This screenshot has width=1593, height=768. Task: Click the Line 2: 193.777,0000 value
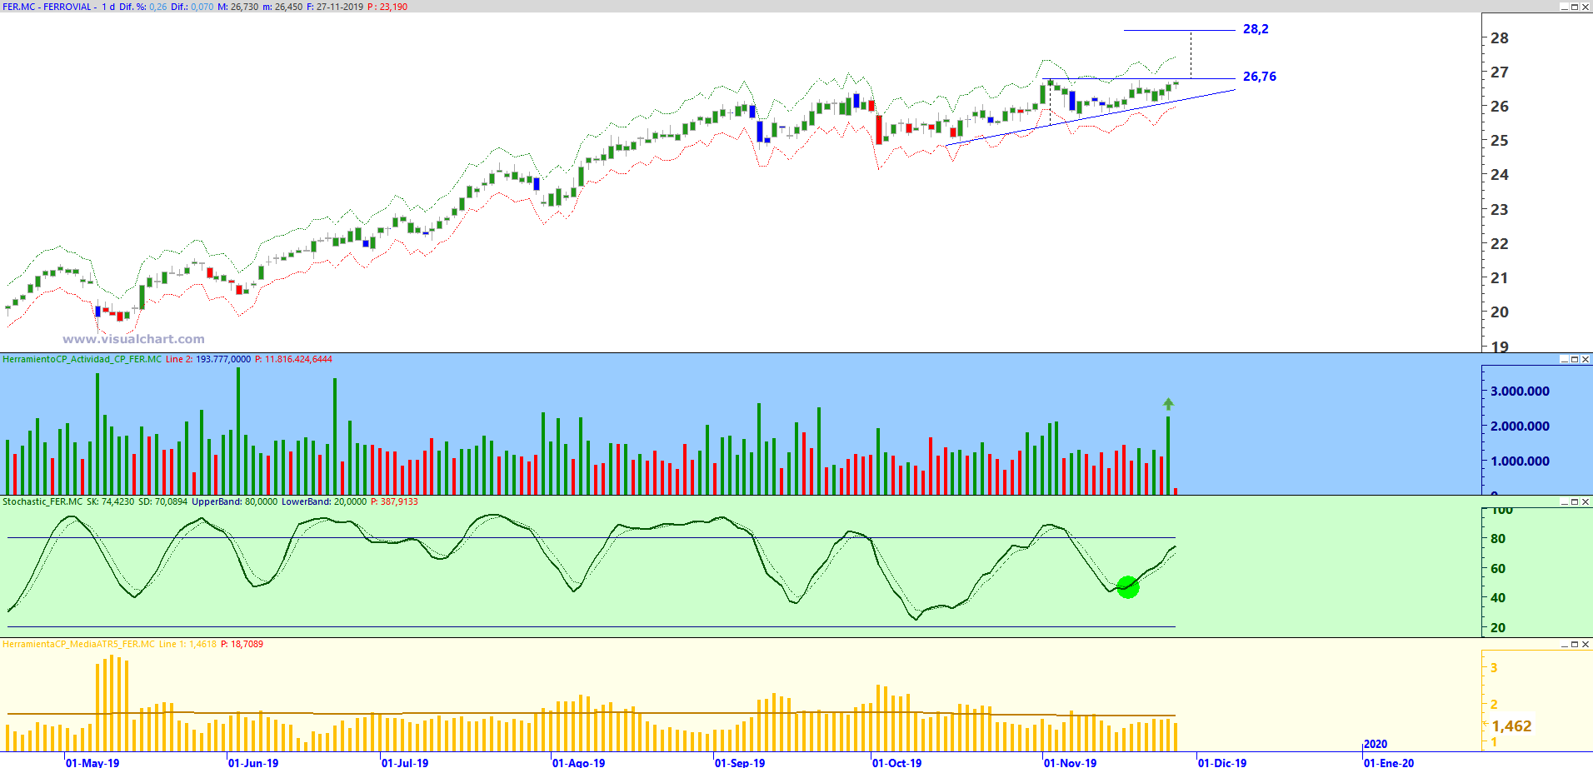click(x=208, y=359)
